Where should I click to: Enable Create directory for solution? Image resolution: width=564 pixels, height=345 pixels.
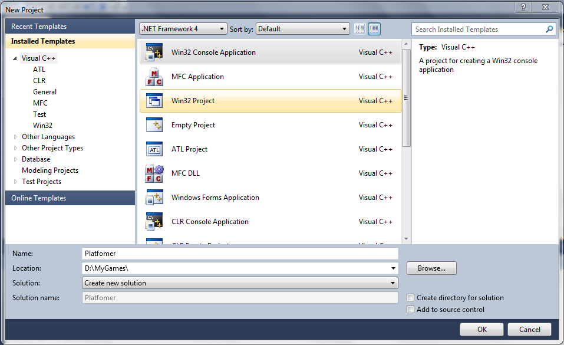click(411, 298)
